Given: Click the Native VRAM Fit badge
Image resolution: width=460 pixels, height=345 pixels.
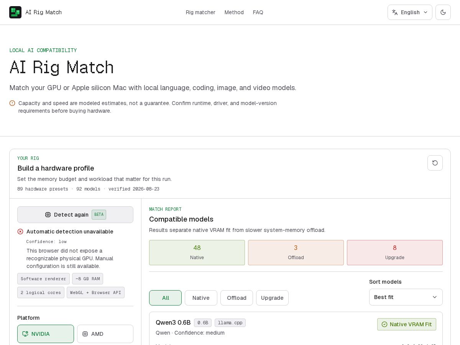Looking at the screenshot, I should (407, 324).
